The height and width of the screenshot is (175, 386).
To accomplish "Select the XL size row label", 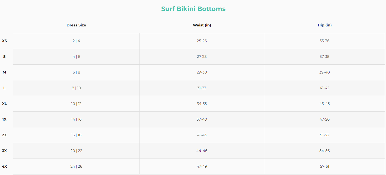I will click(4, 104).
